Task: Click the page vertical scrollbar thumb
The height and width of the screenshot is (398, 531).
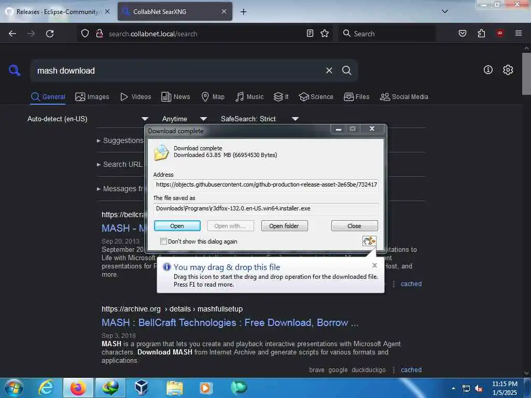Action: (x=526, y=74)
